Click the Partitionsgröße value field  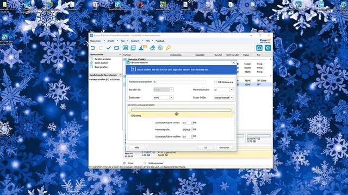[187, 129]
